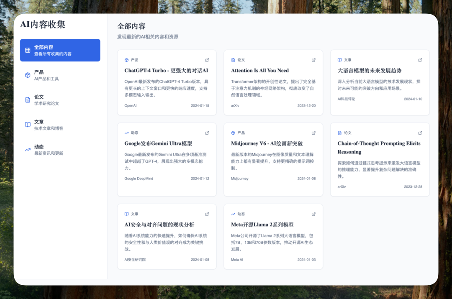
Task: Click the 论文 document icon on Attention card
Action: point(233,60)
